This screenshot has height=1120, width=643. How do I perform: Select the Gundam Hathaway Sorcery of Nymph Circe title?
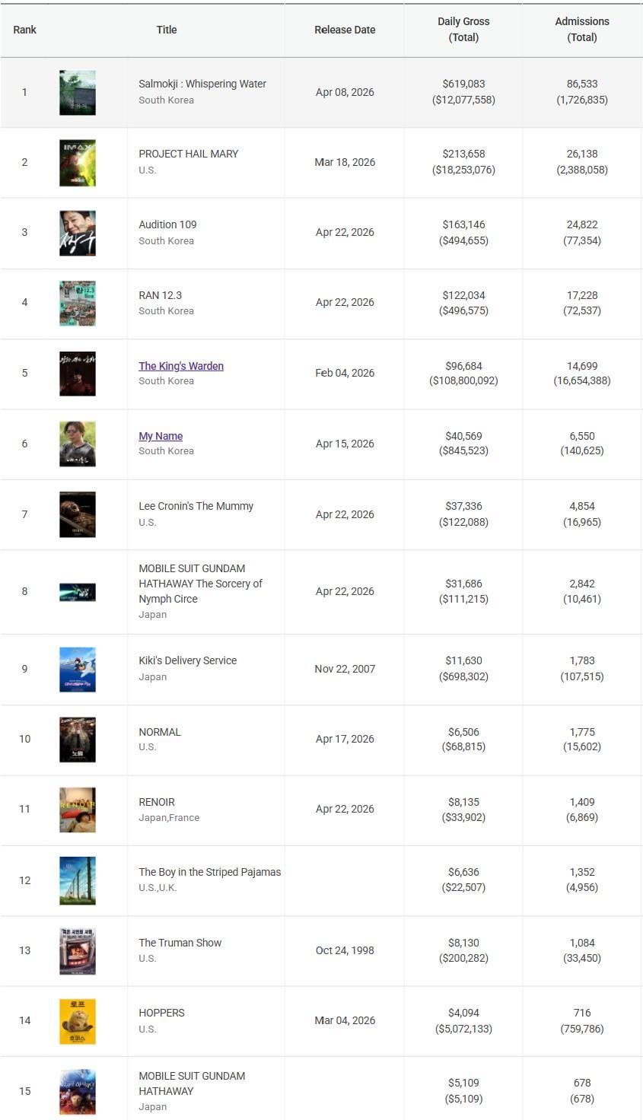pyautogui.click(x=200, y=584)
